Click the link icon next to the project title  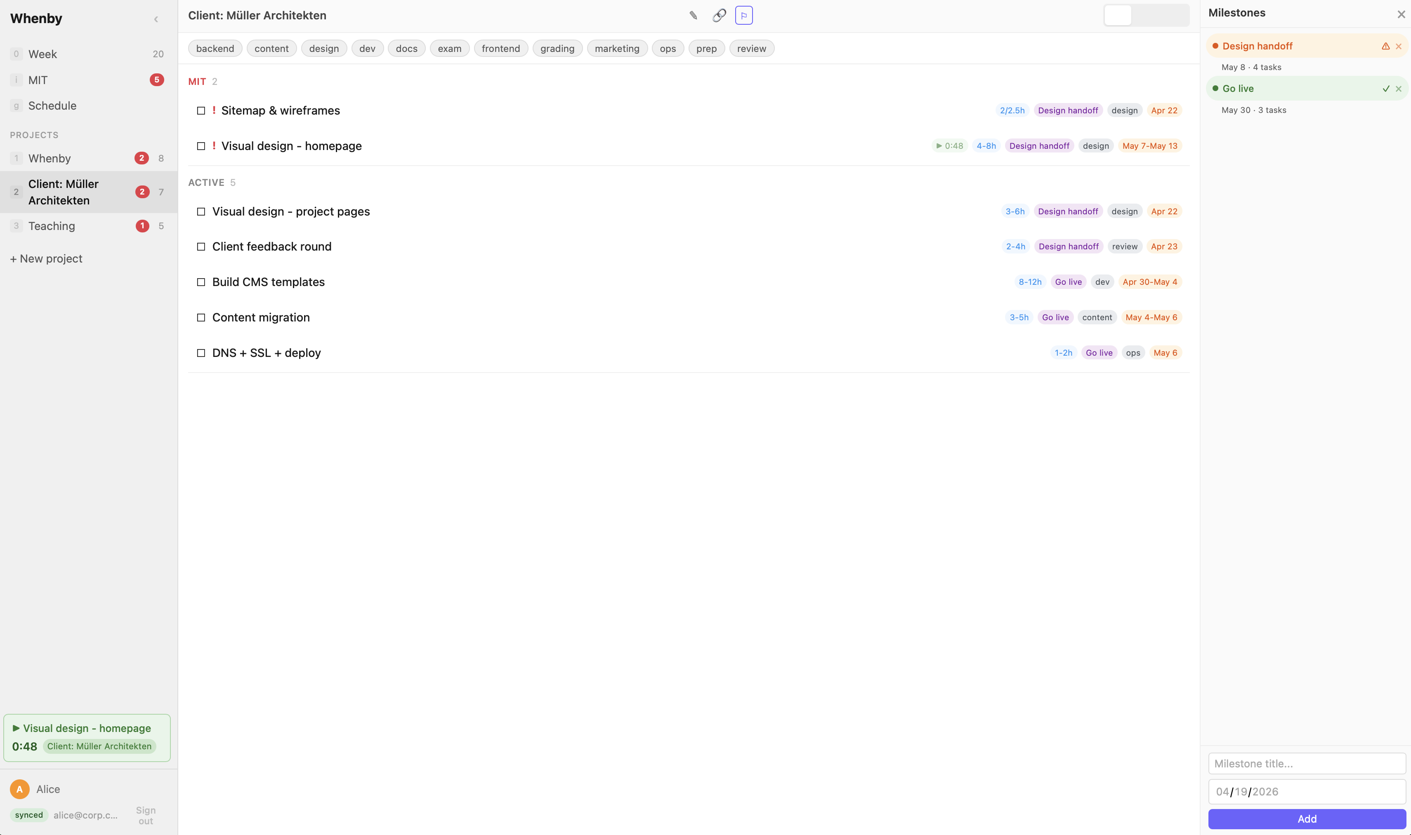click(x=719, y=15)
